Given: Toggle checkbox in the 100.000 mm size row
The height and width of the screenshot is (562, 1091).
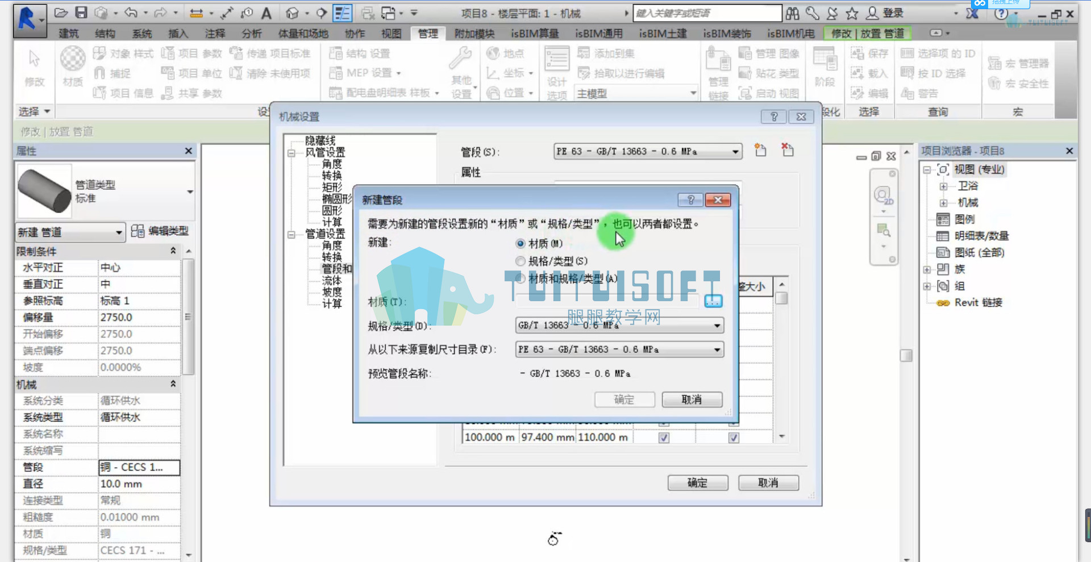Looking at the screenshot, I should click(x=664, y=438).
